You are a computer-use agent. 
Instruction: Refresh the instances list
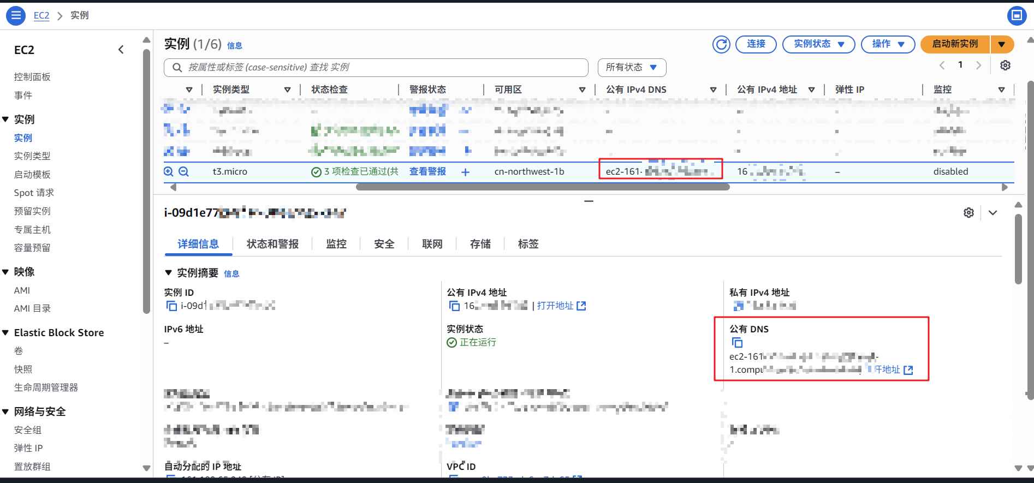pyautogui.click(x=721, y=44)
